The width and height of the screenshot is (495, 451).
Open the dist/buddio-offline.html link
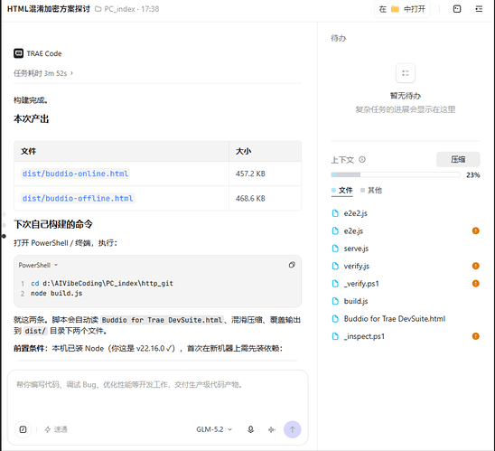78,198
